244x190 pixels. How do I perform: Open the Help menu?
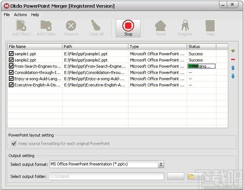35,15
